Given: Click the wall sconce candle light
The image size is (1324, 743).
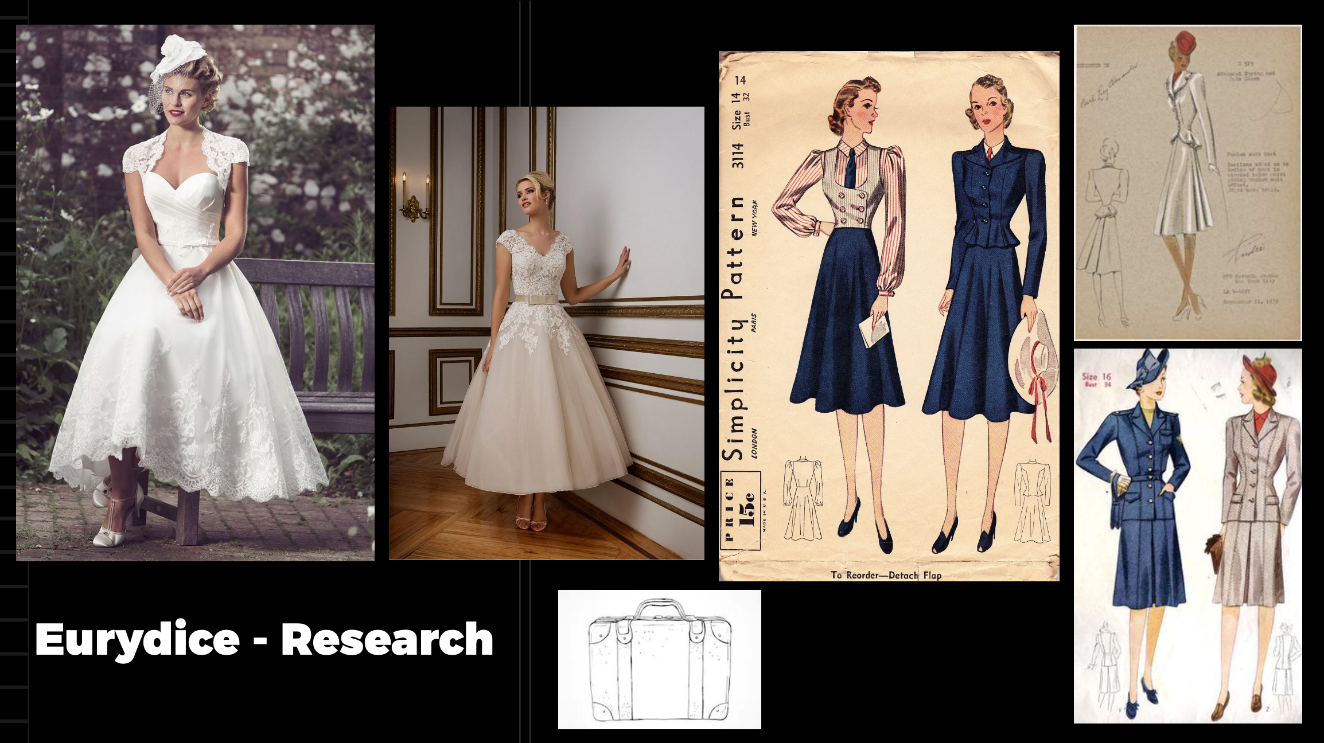Looking at the screenshot, I should tap(414, 201).
